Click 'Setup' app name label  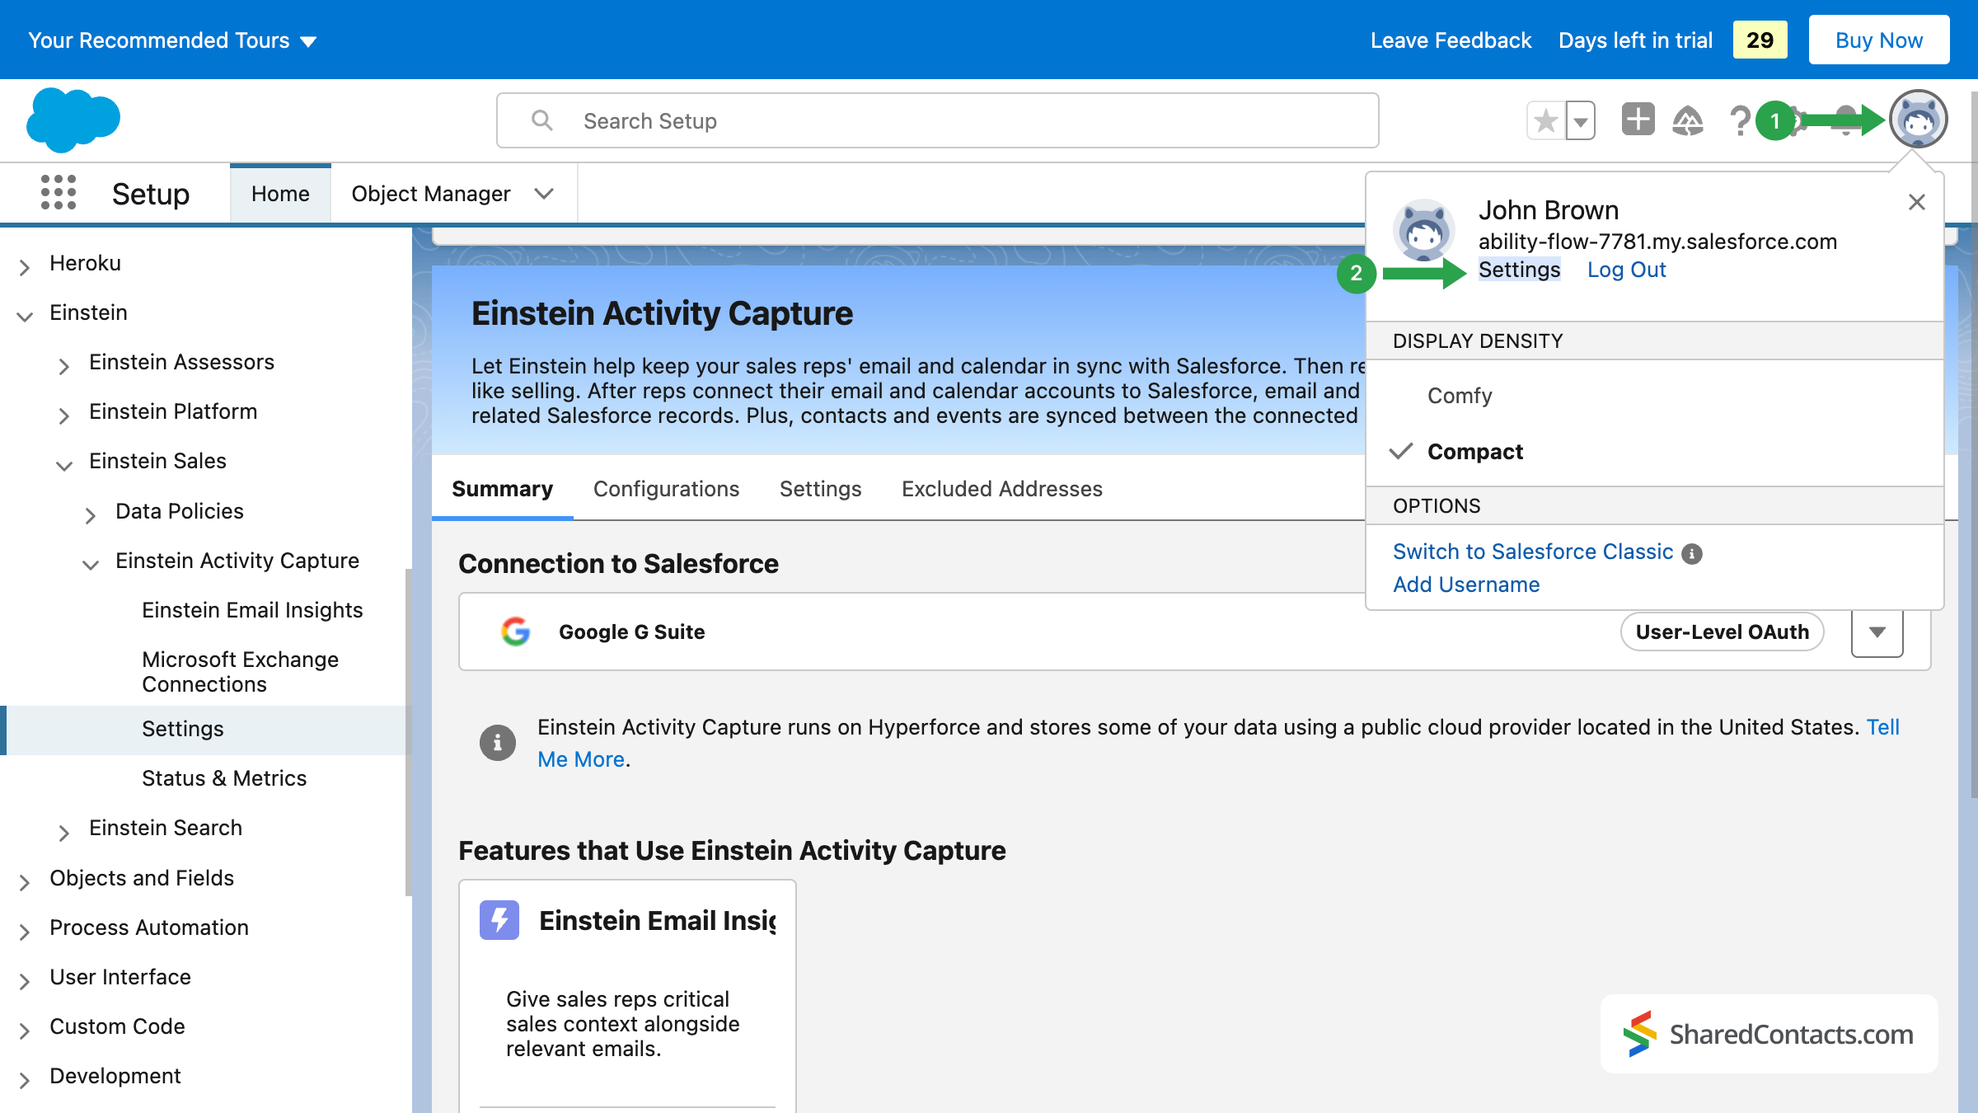coord(150,194)
